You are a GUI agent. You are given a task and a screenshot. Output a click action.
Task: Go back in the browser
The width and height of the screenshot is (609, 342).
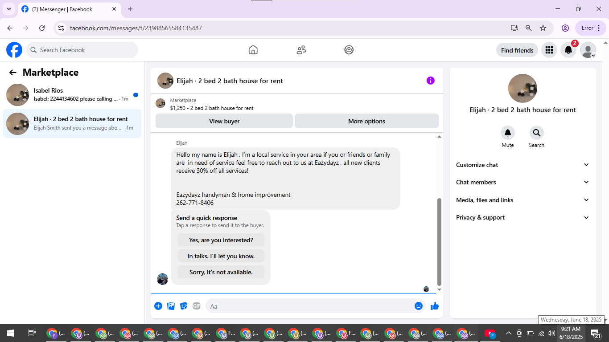[10, 28]
